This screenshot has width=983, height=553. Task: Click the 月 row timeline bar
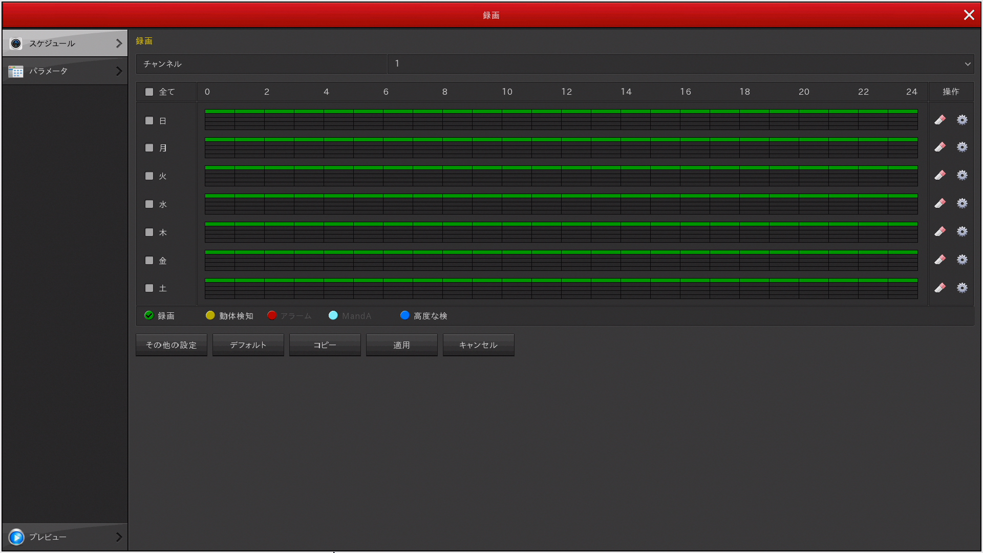561,147
